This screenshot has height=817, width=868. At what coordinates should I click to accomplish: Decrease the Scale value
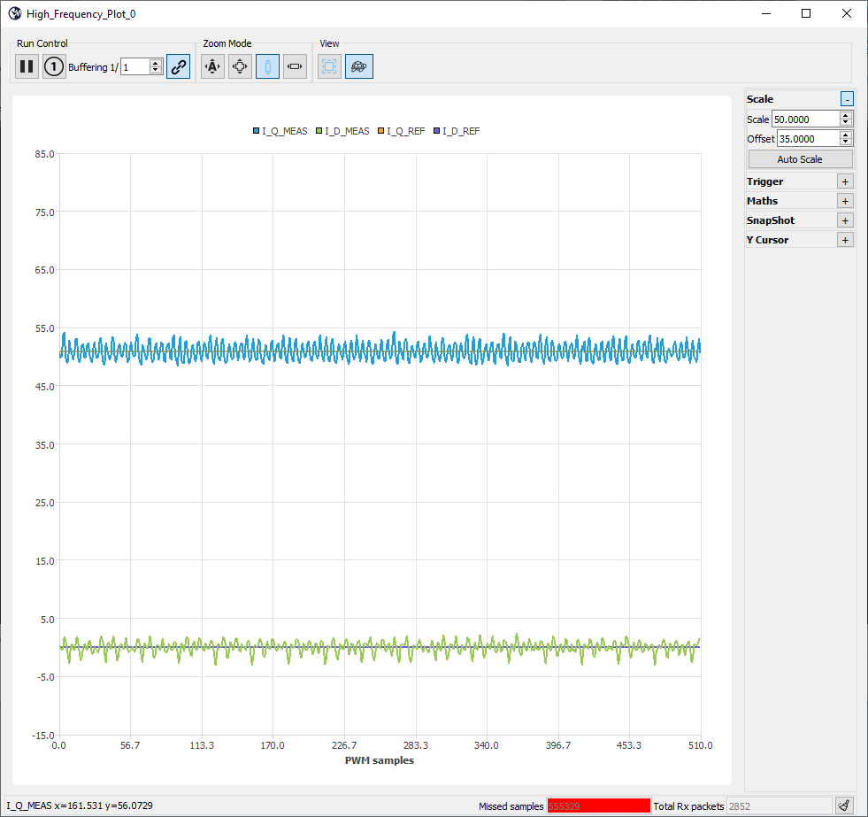coord(845,123)
